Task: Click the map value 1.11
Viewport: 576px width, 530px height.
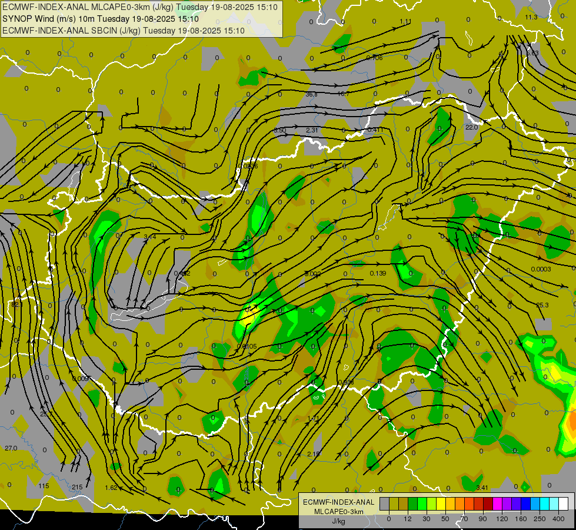Action: (405, 22)
